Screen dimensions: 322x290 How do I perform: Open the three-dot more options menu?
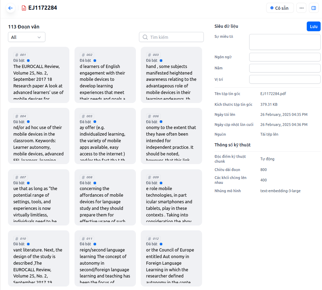301,8
